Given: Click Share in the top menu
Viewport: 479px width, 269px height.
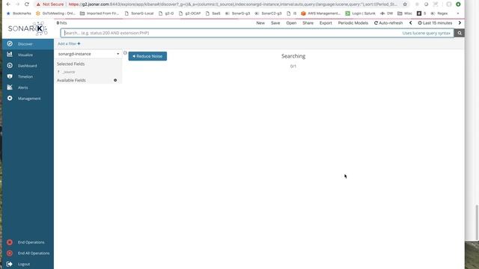Looking at the screenshot, I should [308, 23].
